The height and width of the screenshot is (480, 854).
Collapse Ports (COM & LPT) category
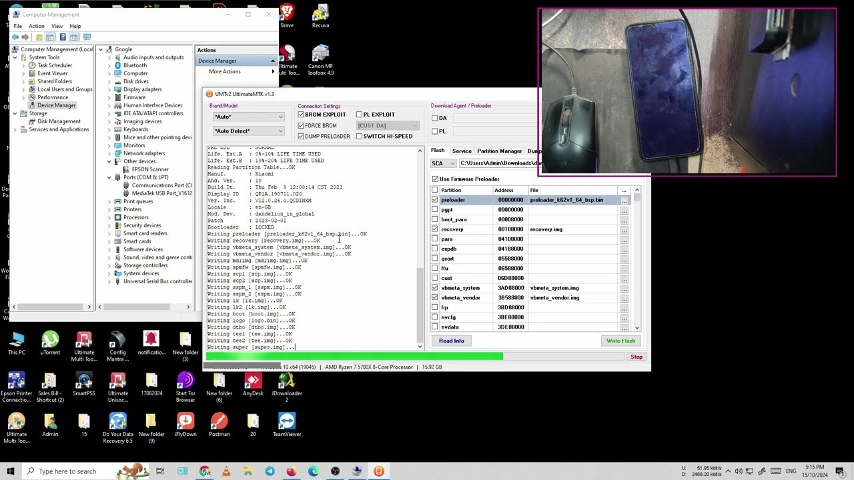pyautogui.click(x=109, y=177)
